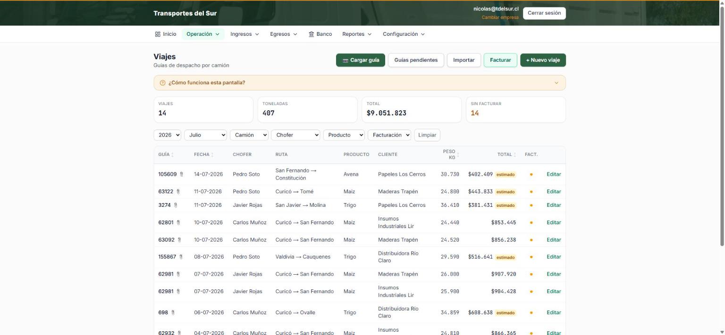Sort table by PESO KG arrows
This screenshot has width=725, height=335.
458,155
